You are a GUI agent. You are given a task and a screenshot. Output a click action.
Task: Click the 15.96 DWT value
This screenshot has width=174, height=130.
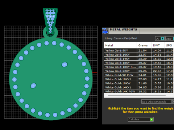[x=157, y=75]
